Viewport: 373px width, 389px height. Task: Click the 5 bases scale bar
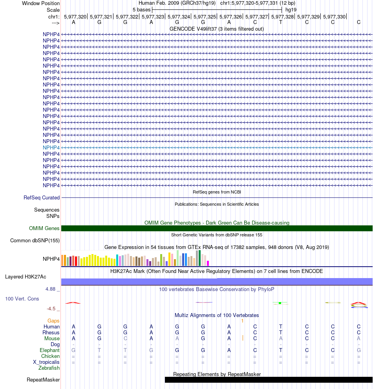pos(217,10)
